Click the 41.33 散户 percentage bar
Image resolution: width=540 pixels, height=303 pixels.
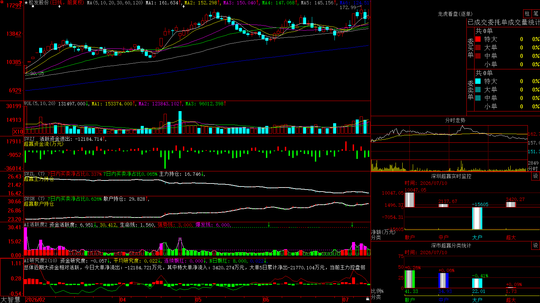point(410,279)
